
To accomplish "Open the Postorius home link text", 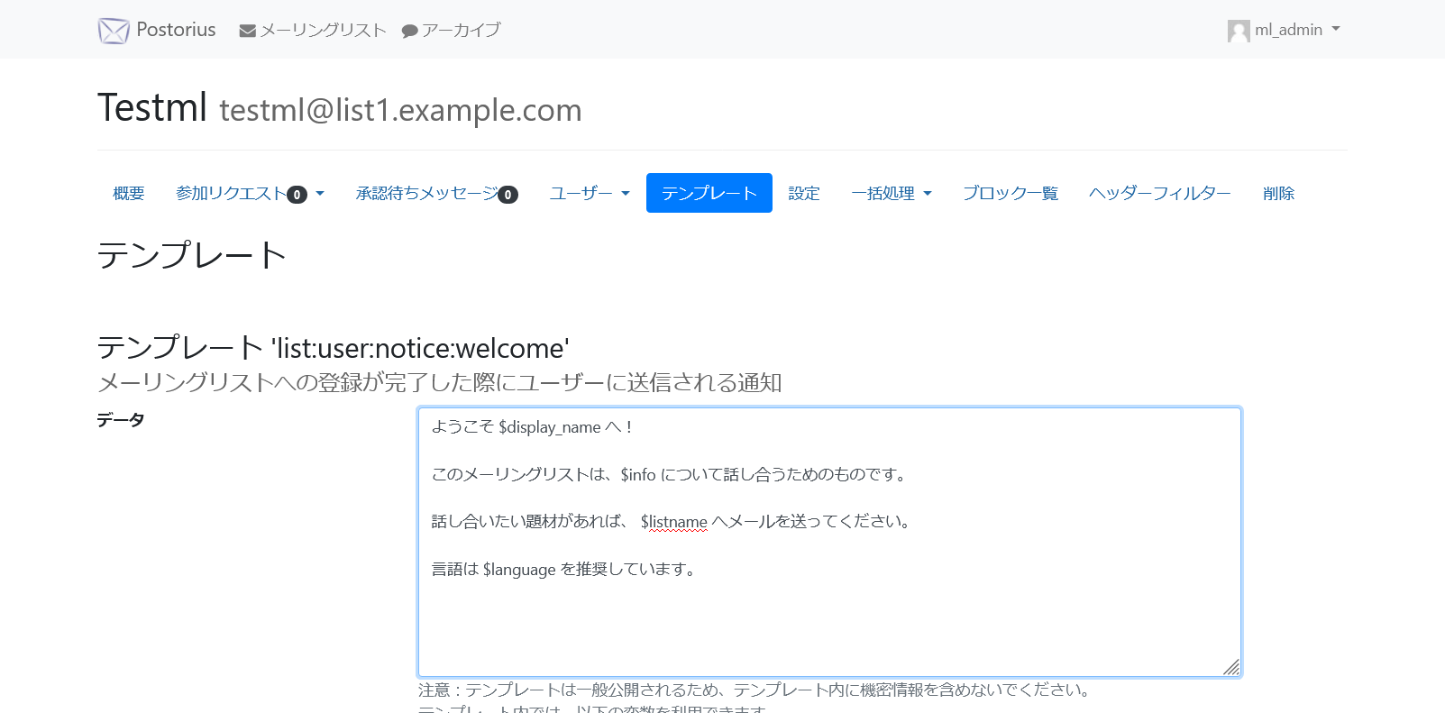I will point(176,30).
